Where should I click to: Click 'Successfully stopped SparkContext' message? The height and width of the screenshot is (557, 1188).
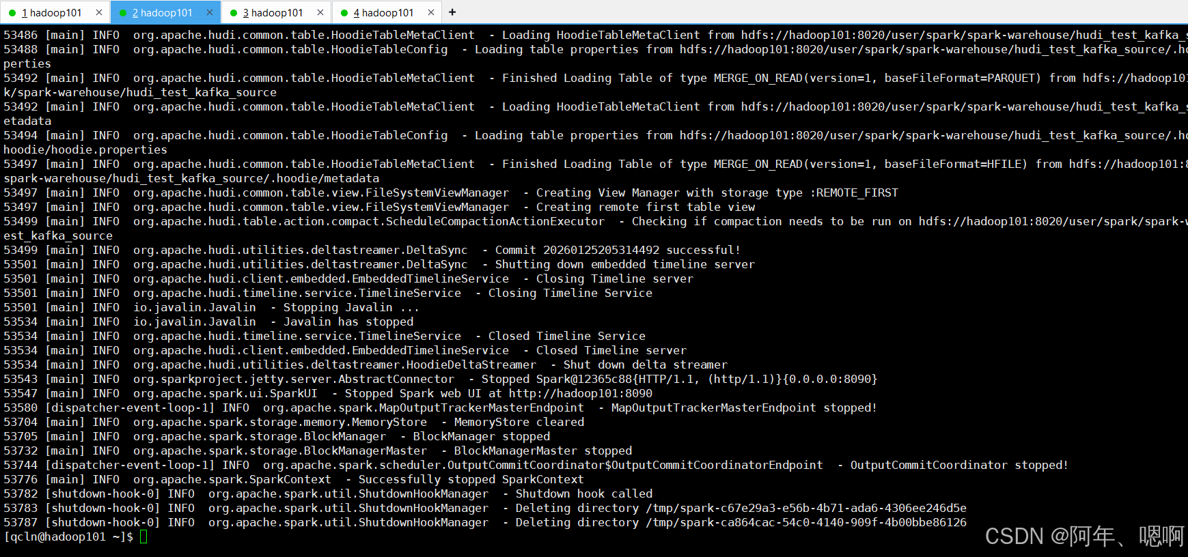(471, 479)
